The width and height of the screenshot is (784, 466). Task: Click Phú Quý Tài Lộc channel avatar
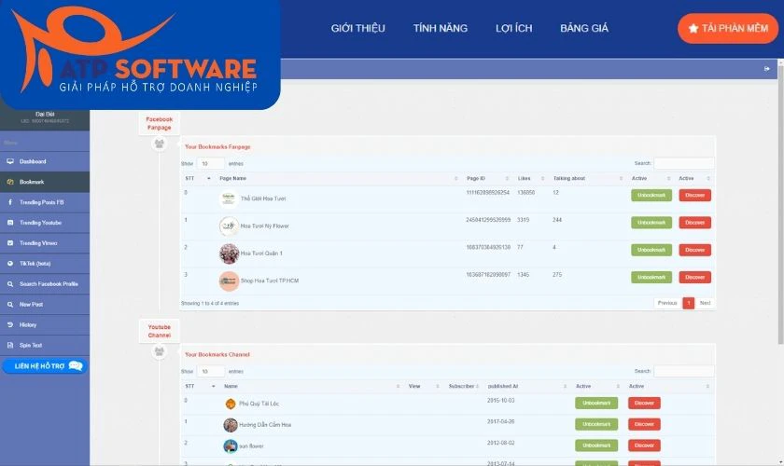click(x=231, y=404)
